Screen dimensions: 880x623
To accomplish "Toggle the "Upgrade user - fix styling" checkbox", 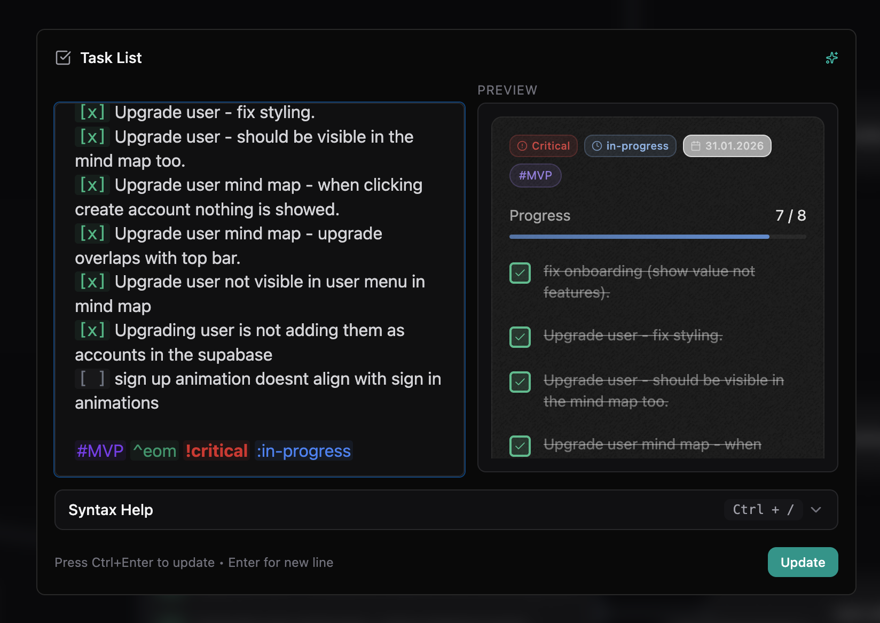I will pos(520,337).
